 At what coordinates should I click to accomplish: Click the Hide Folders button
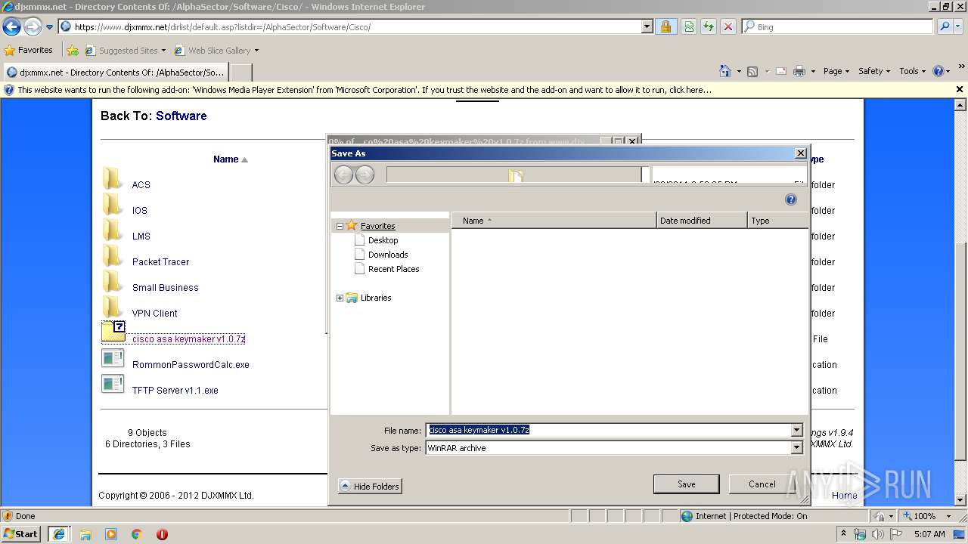click(370, 487)
